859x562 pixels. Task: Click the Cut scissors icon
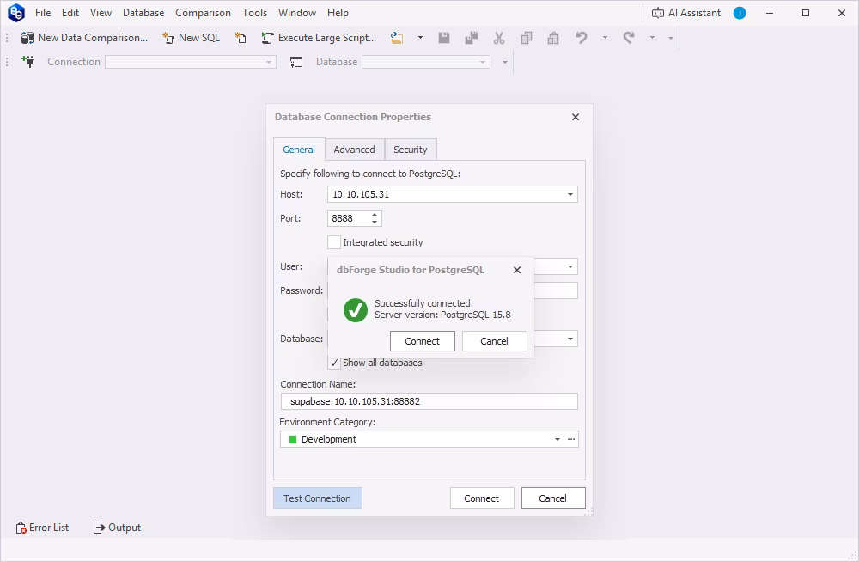[498, 38]
